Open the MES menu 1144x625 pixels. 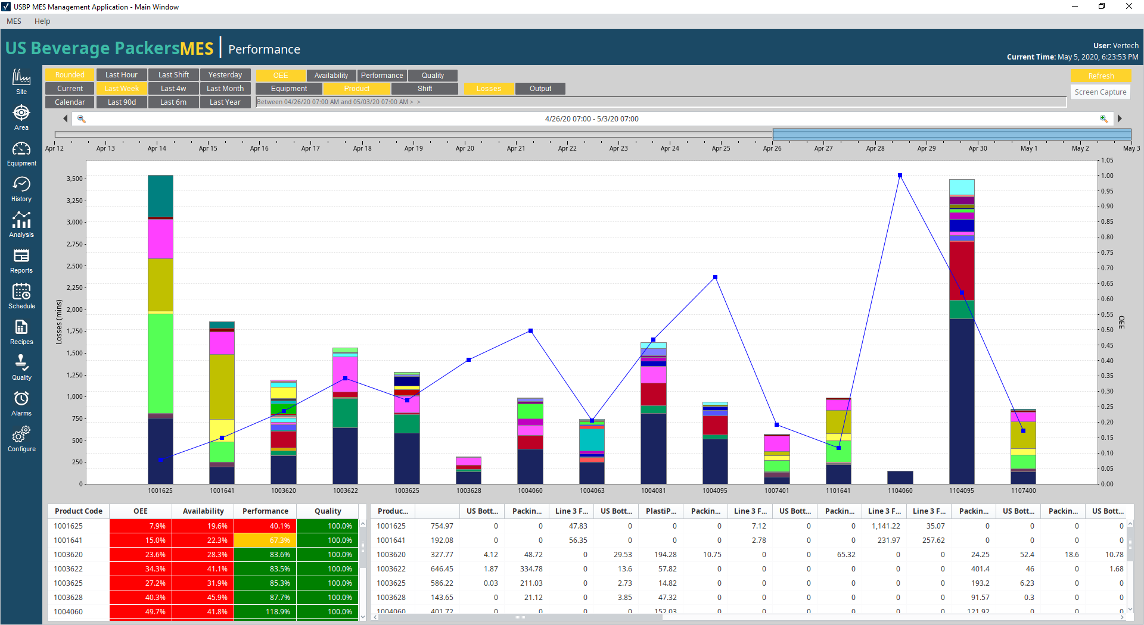click(x=14, y=21)
